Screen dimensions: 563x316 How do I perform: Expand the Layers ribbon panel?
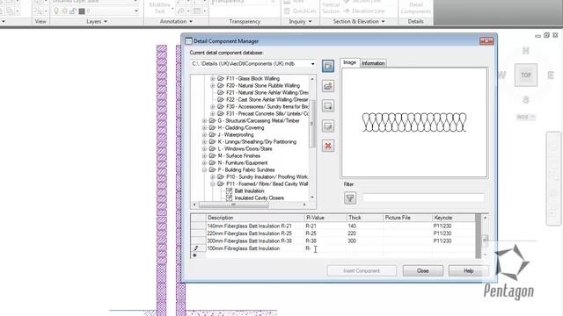97,21
